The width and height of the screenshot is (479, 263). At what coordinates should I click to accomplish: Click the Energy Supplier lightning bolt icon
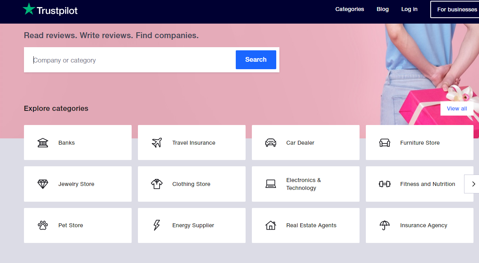[157, 225]
